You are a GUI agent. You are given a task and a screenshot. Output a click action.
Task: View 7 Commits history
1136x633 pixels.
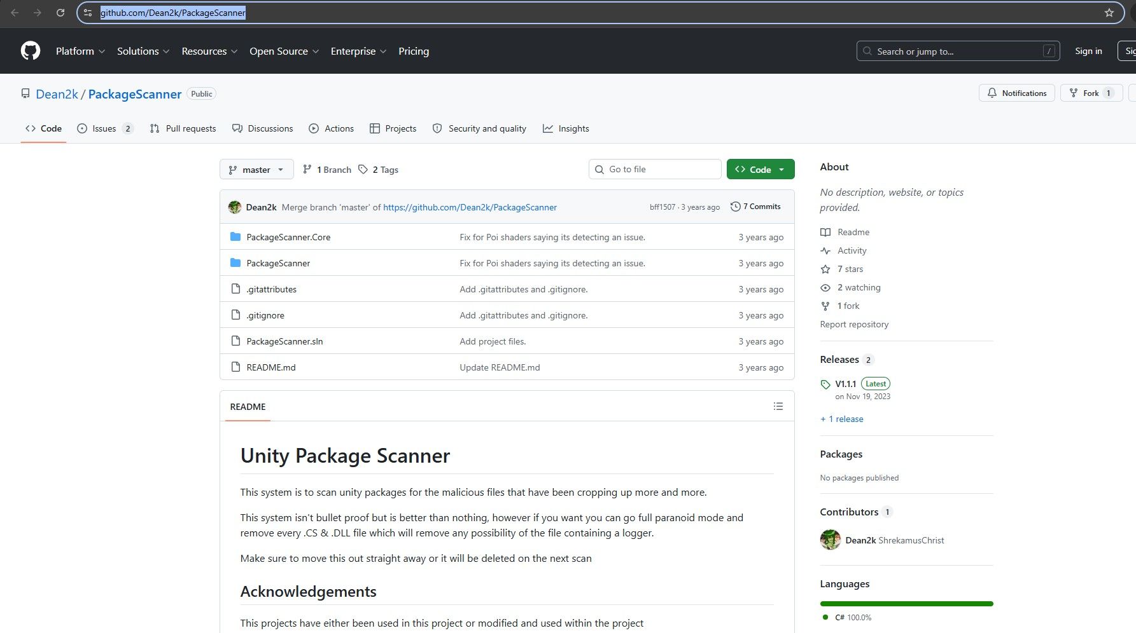[x=755, y=207]
